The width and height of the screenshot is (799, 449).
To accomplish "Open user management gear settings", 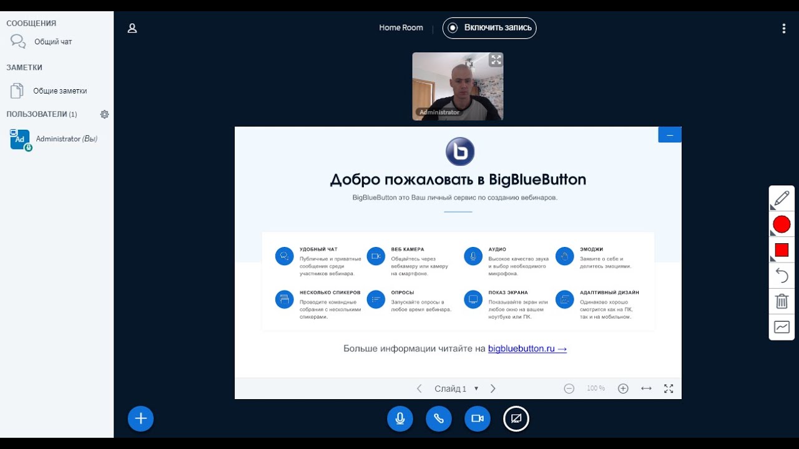I will click(104, 114).
